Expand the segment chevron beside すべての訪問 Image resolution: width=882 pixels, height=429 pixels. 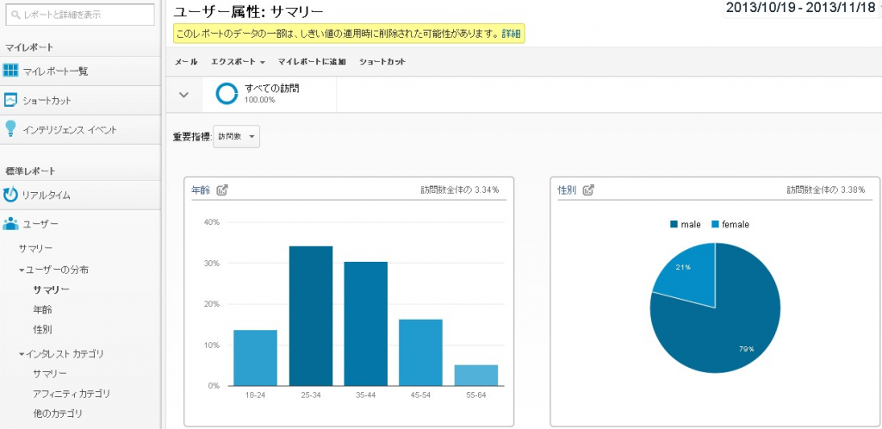183,95
